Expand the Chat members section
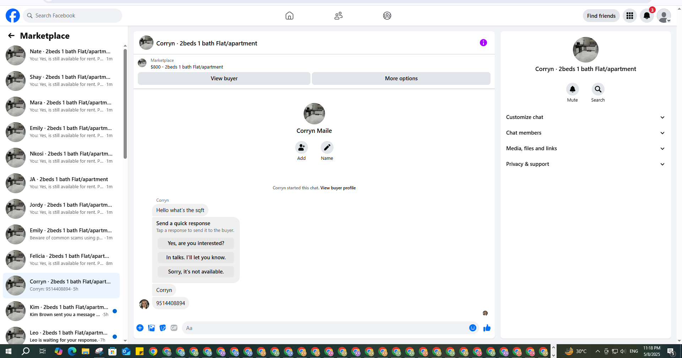The width and height of the screenshot is (682, 358). [x=586, y=133]
